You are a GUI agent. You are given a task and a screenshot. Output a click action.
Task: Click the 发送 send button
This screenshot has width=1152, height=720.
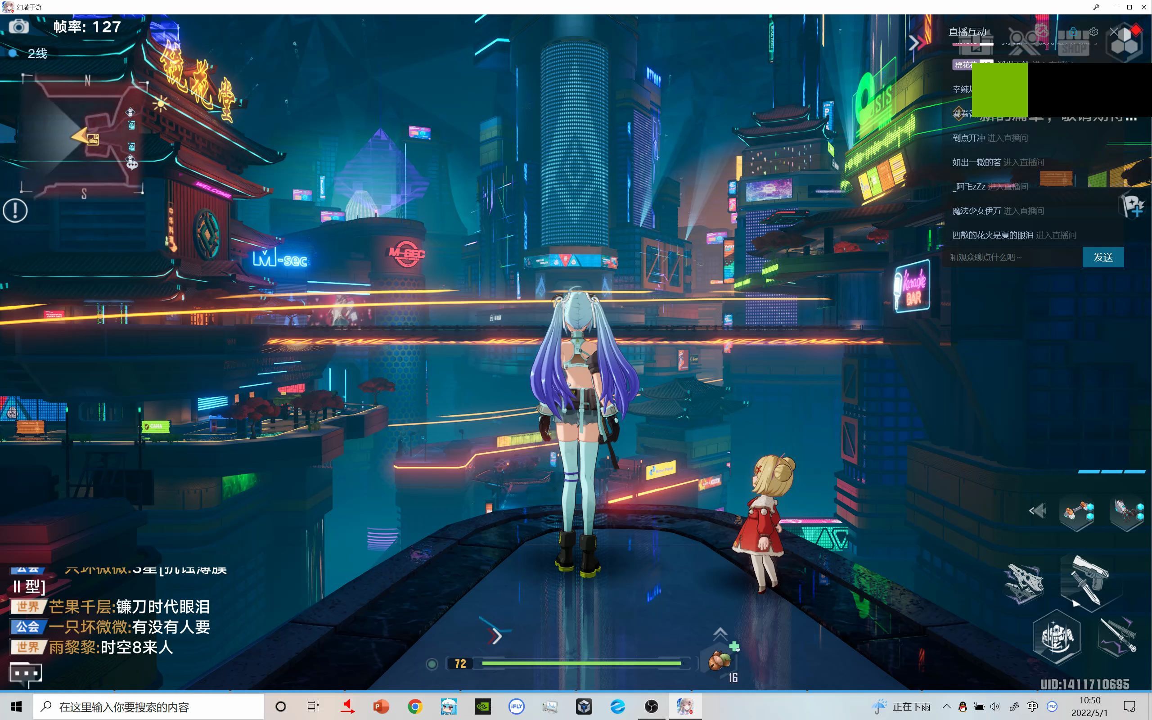pos(1103,257)
